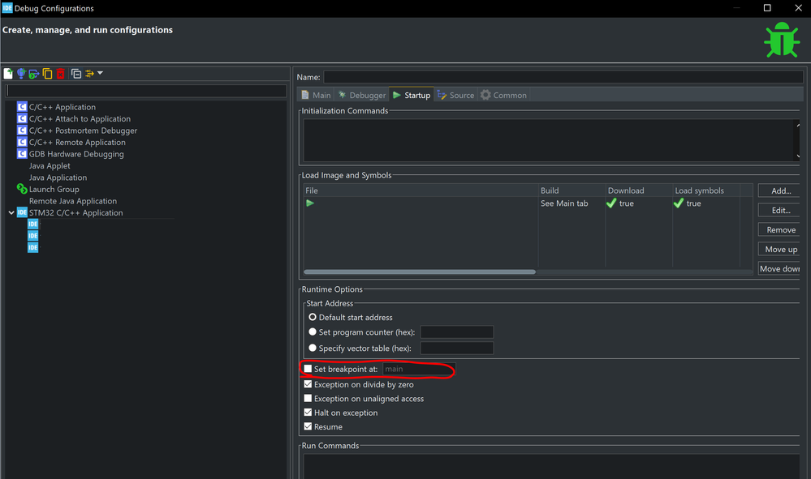This screenshot has width=811, height=479.
Task: Enable Exception on unaligned access
Action: [x=308, y=399]
